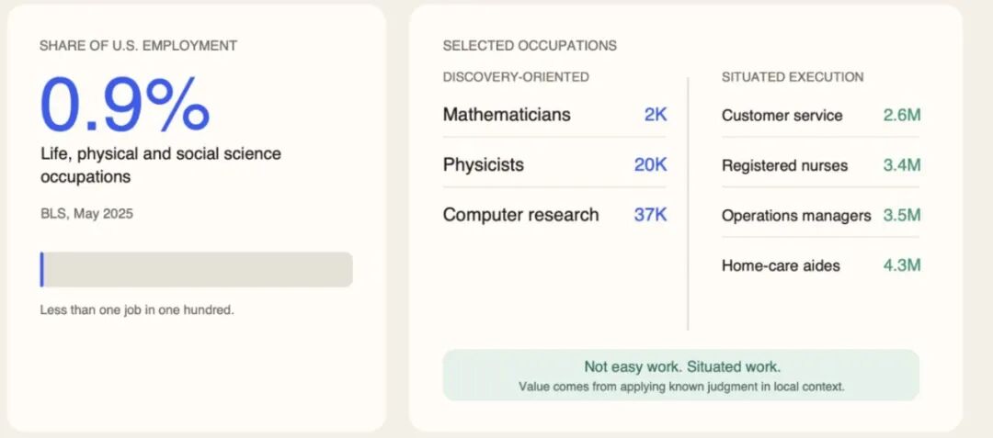Click the Situated Execution column heading

(793, 77)
